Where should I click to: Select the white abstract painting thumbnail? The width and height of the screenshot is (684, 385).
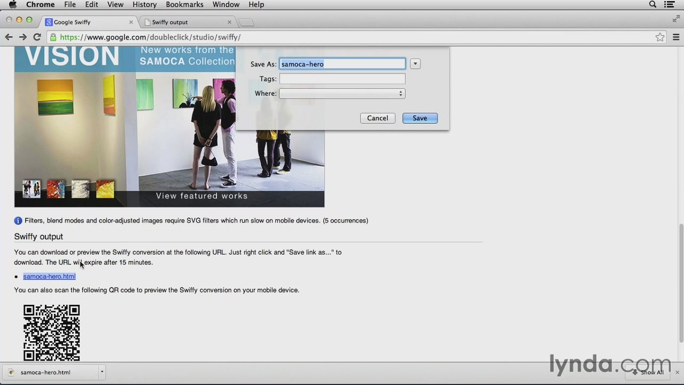coord(80,189)
